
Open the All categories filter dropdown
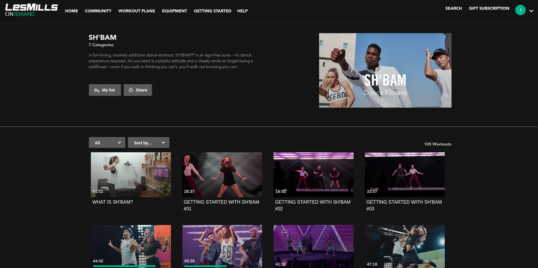[x=107, y=143]
